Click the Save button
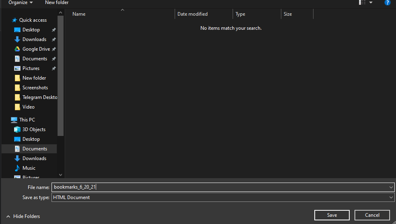The image size is (396, 224). [x=332, y=215]
